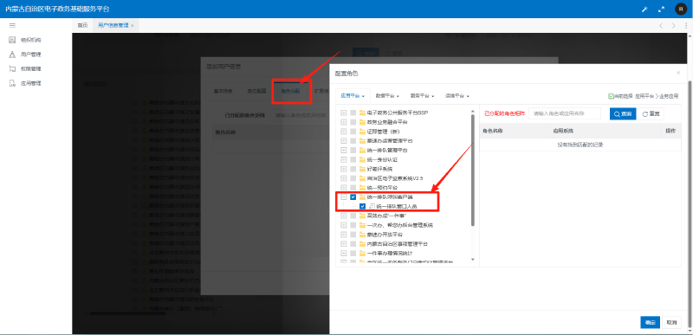Viewport: 693px width, 335px height.
Task: Open 岗位配置 tab in 添加用户信息 dialog
Action: pos(256,92)
